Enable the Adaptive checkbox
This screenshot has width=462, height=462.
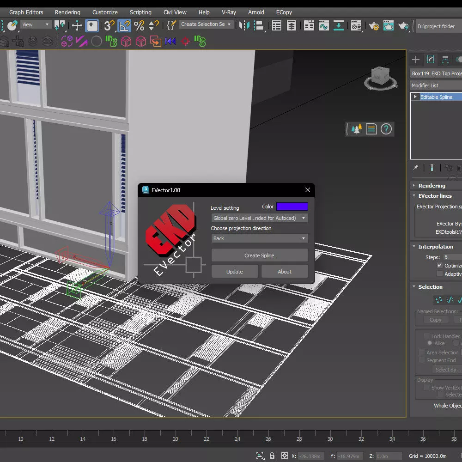pyautogui.click(x=440, y=274)
